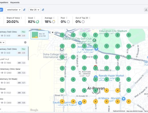Viewport: 148px width, 113px height.
Task: Switch to the Competitors tab
Action: [x=4, y=3]
